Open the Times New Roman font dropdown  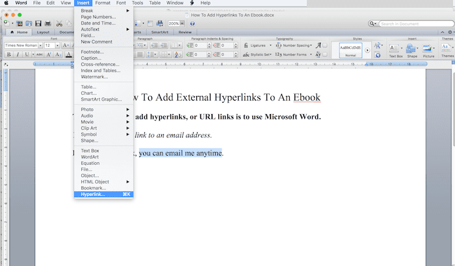tap(39, 45)
